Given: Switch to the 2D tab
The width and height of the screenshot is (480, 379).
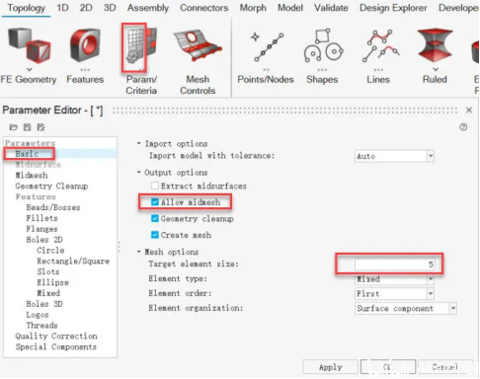Looking at the screenshot, I should [86, 8].
